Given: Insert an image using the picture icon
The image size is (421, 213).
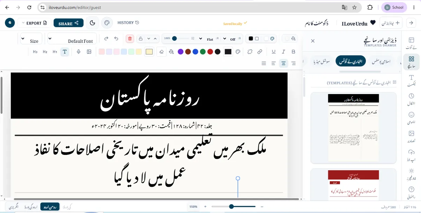Looking at the screenshot, I should click(89, 52).
